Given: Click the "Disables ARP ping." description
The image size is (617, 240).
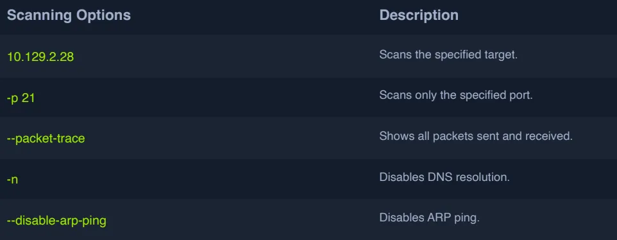Looking at the screenshot, I should click(429, 218).
